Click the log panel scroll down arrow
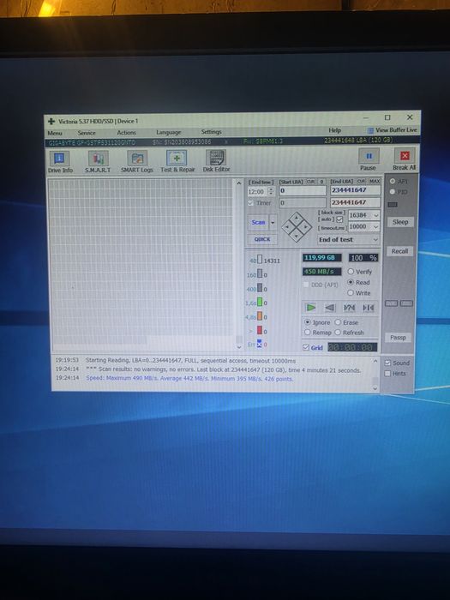 [375, 388]
